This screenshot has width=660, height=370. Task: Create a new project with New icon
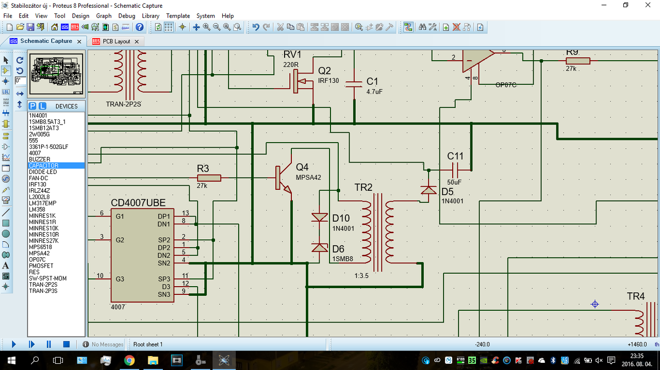pos(9,27)
